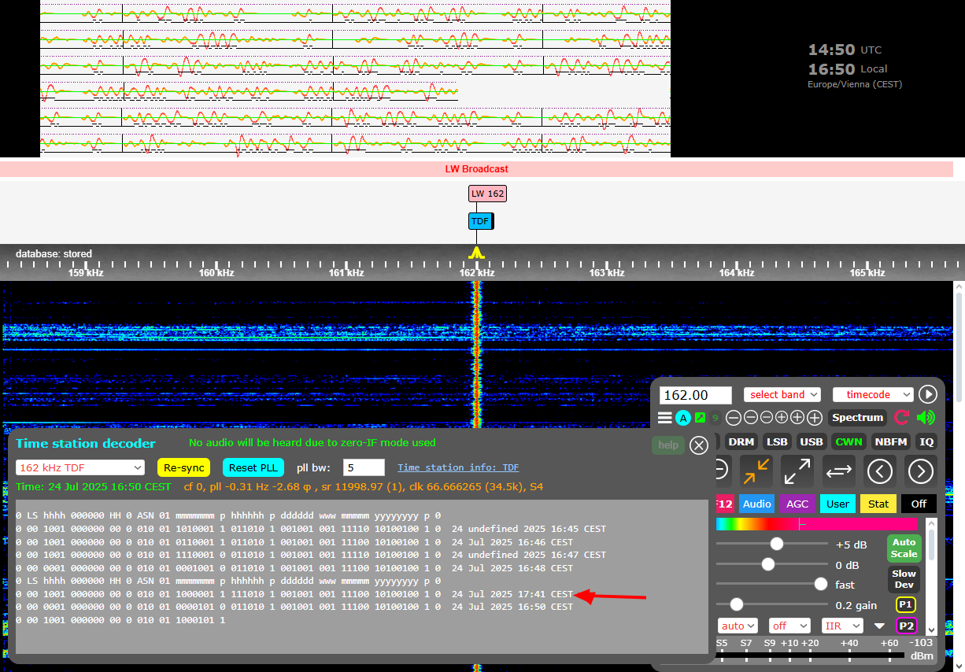The image size is (965, 672).
Task: Page up with the left chevron circle
Action: pyautogui.click(x=879, y=471)
